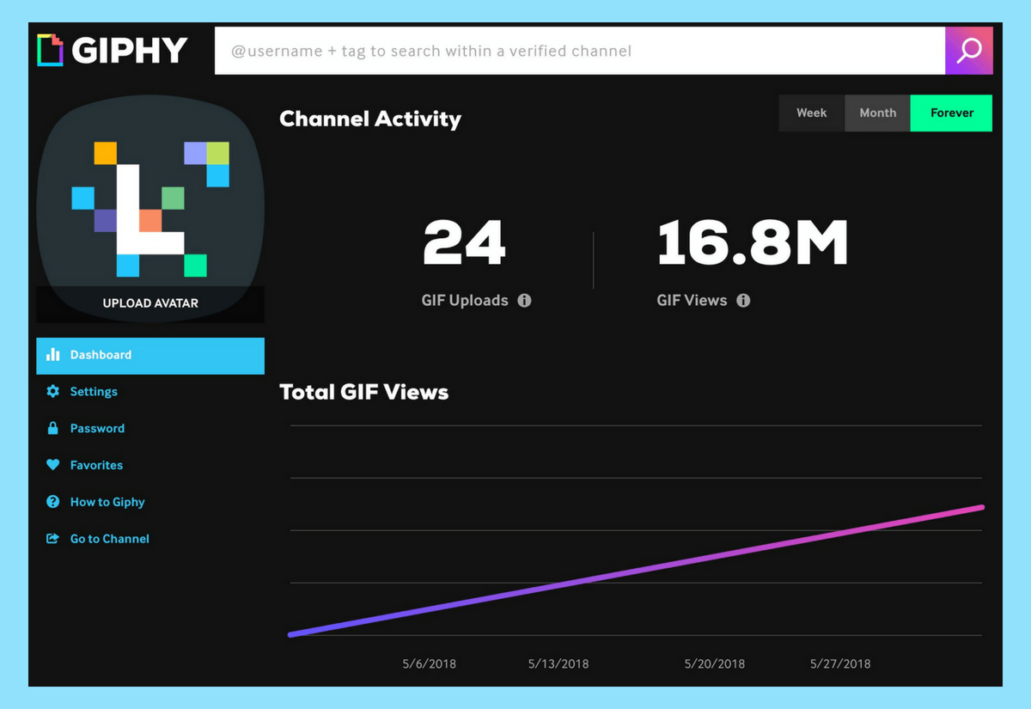Open the Settings page
The height and width of the screenshot is (709, 1031).
click(94, 392)
